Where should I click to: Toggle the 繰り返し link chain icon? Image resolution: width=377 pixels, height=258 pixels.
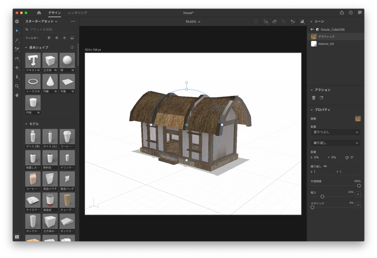click(325, 166)
